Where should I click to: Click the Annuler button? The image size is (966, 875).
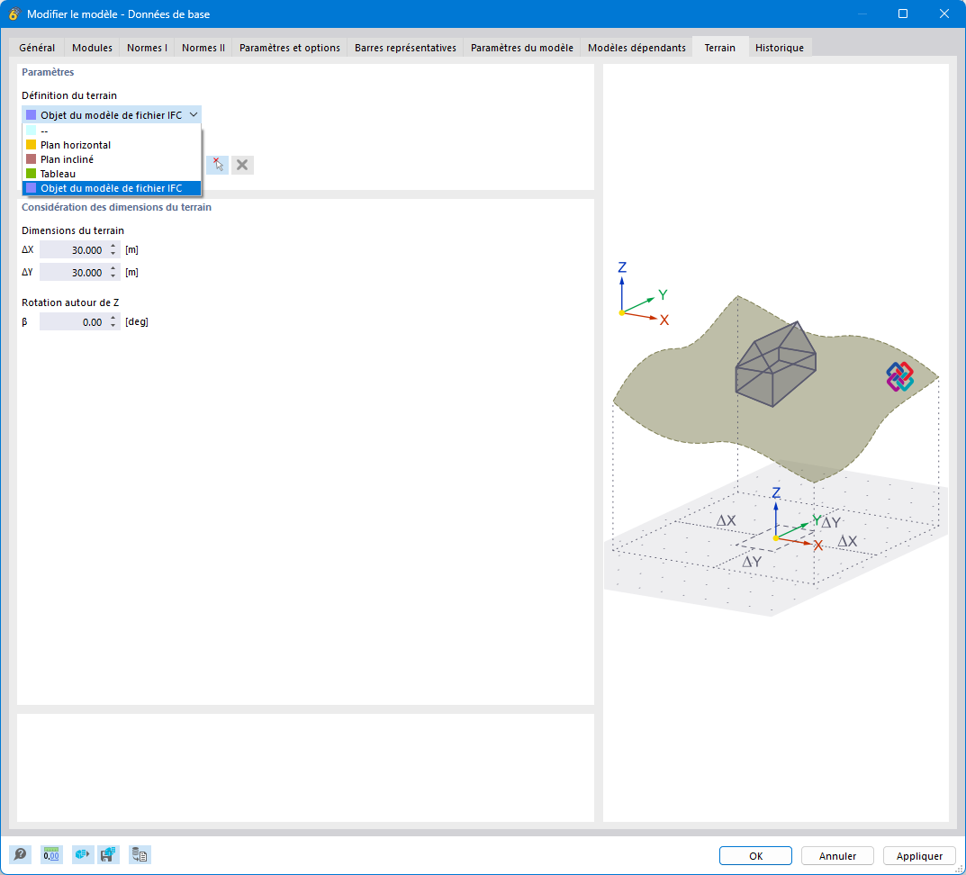coord(837,856)
